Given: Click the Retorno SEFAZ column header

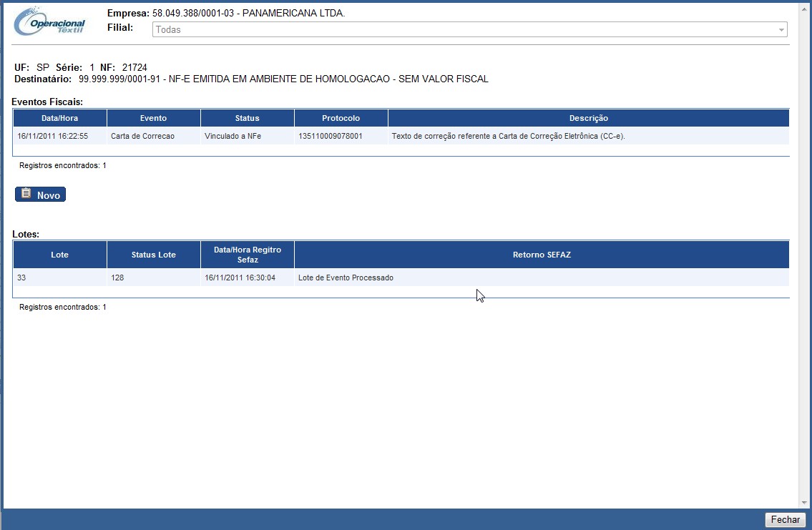Looking at the screenshot, I should point(542,255).
